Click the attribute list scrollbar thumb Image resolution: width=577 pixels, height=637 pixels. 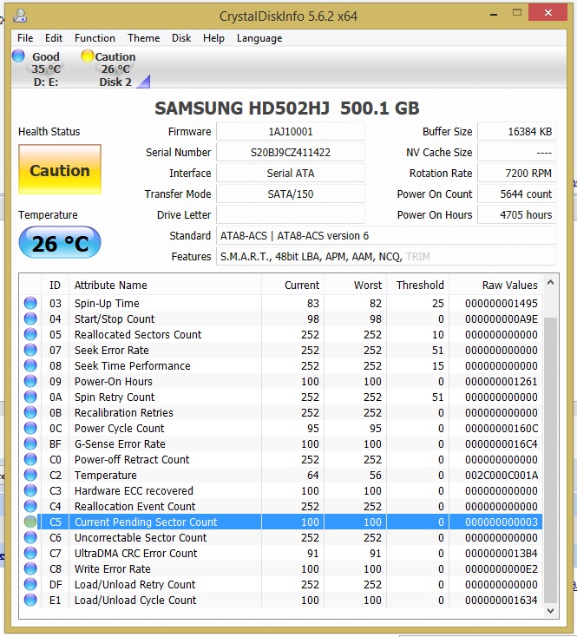[x=551, y=460]
